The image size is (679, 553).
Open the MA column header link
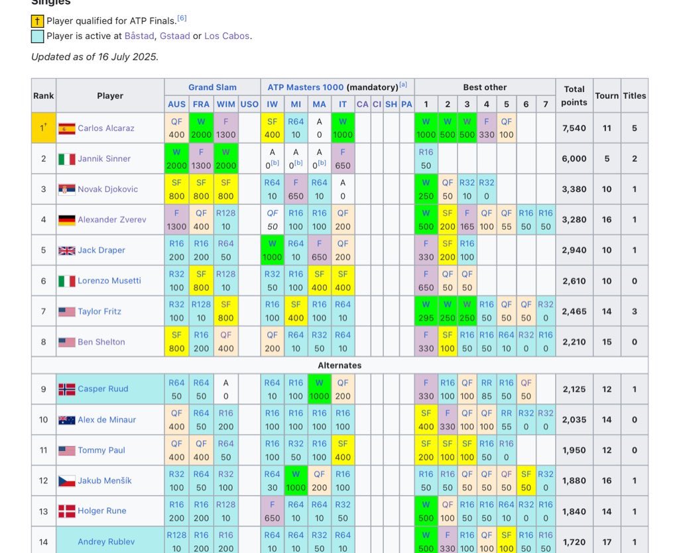point(319,104)
